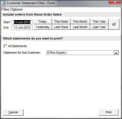122x119 pixels.
Task: Click the Start date field
Action: point(22,22)
